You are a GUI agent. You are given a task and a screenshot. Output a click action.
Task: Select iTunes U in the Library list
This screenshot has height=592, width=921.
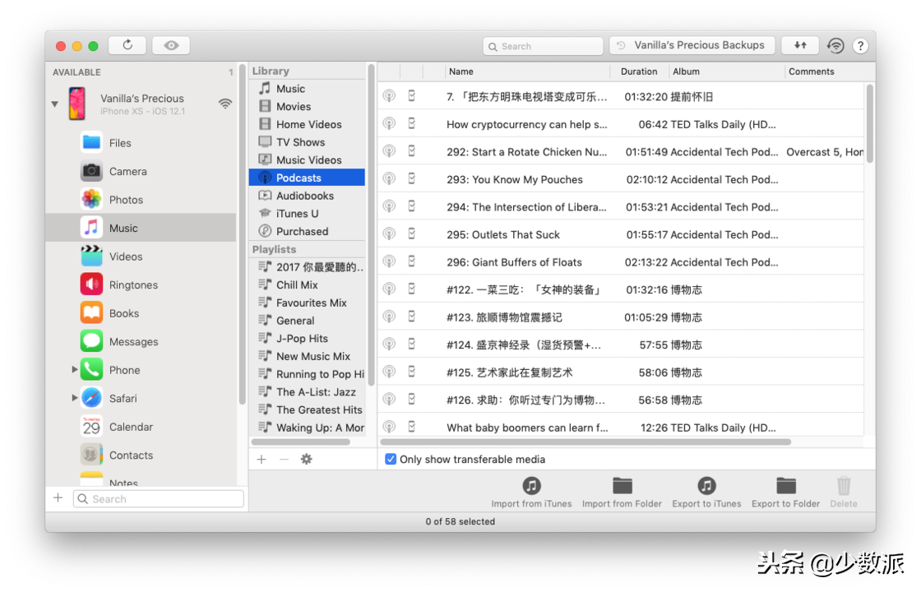(x=308, y=213)
